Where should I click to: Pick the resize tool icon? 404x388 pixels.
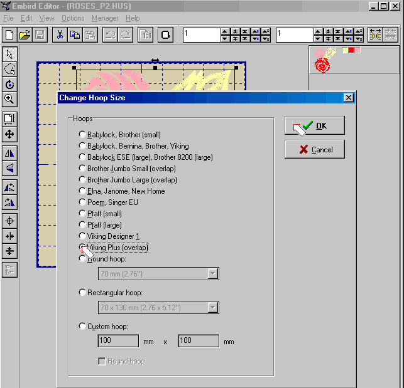pyautogui.click(x=10, y=119)
